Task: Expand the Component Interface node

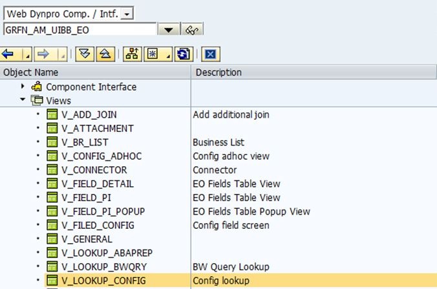Action: pos(23,87)
